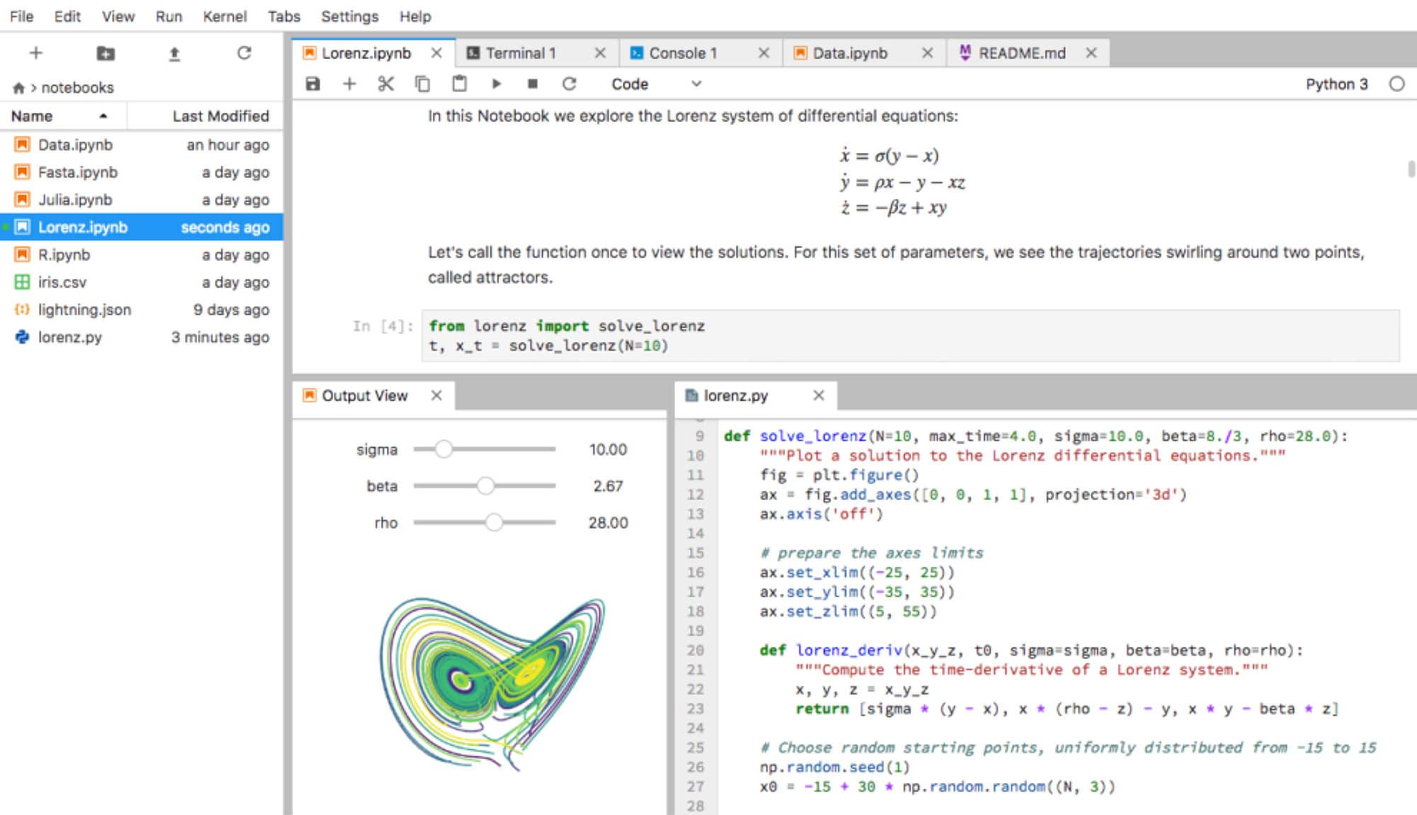Image resolution: width=1417 pixels, height=815 pixels.
Task: Paste cell from clipboard icon
Action: click(459, 84)
